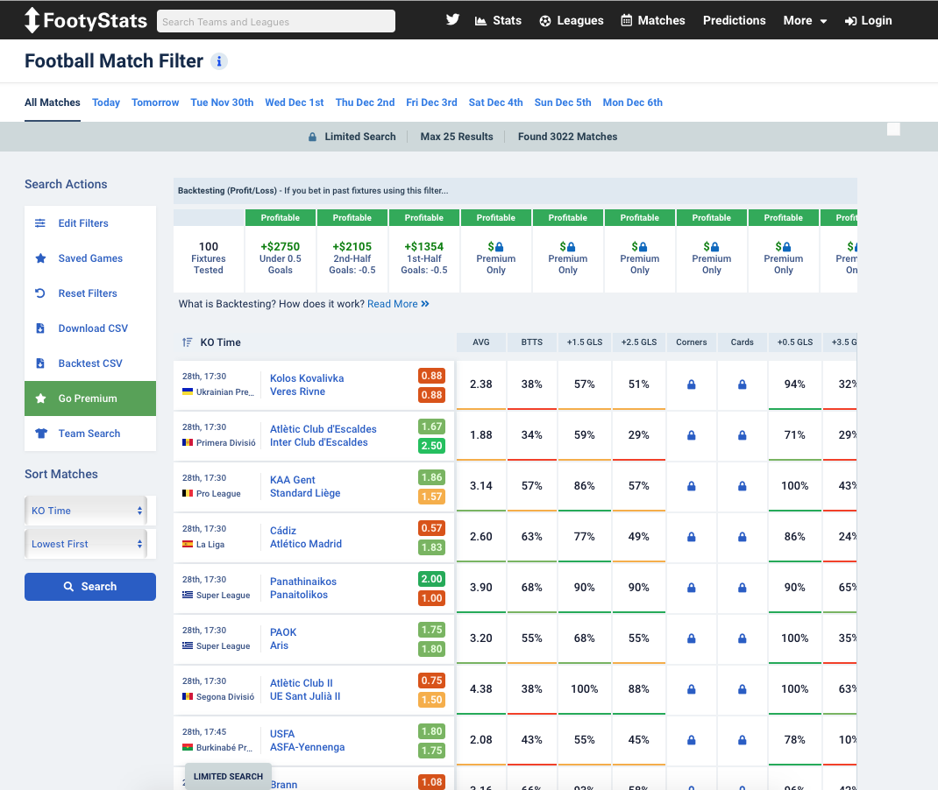Open the backtesting Read More link
Image resolution: width=938 pixels, height=790 pixels.
(398, 304)
